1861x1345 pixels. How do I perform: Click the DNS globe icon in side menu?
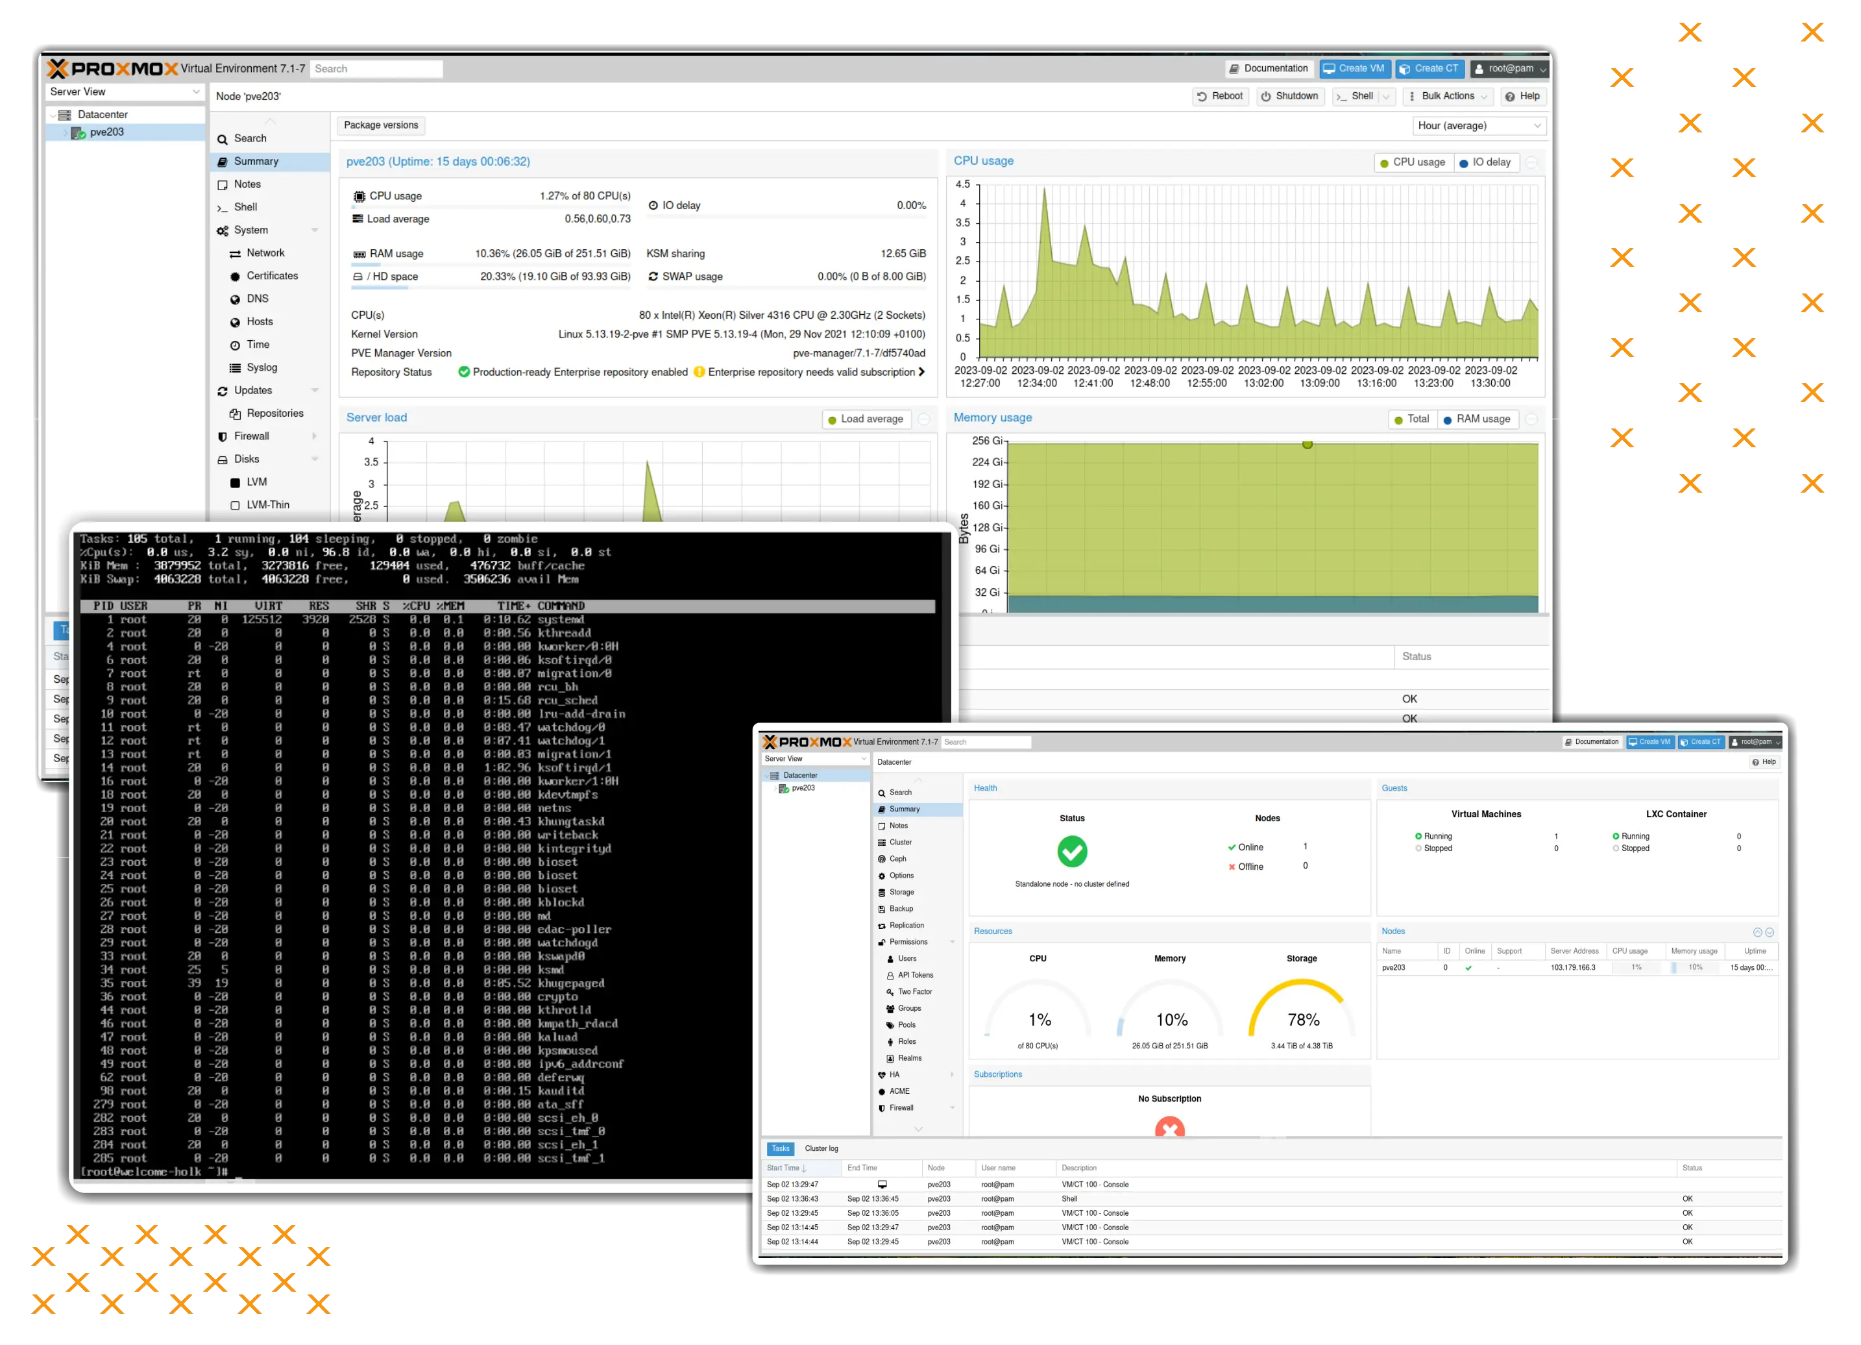pyautogui.click(x=236, y=299)
